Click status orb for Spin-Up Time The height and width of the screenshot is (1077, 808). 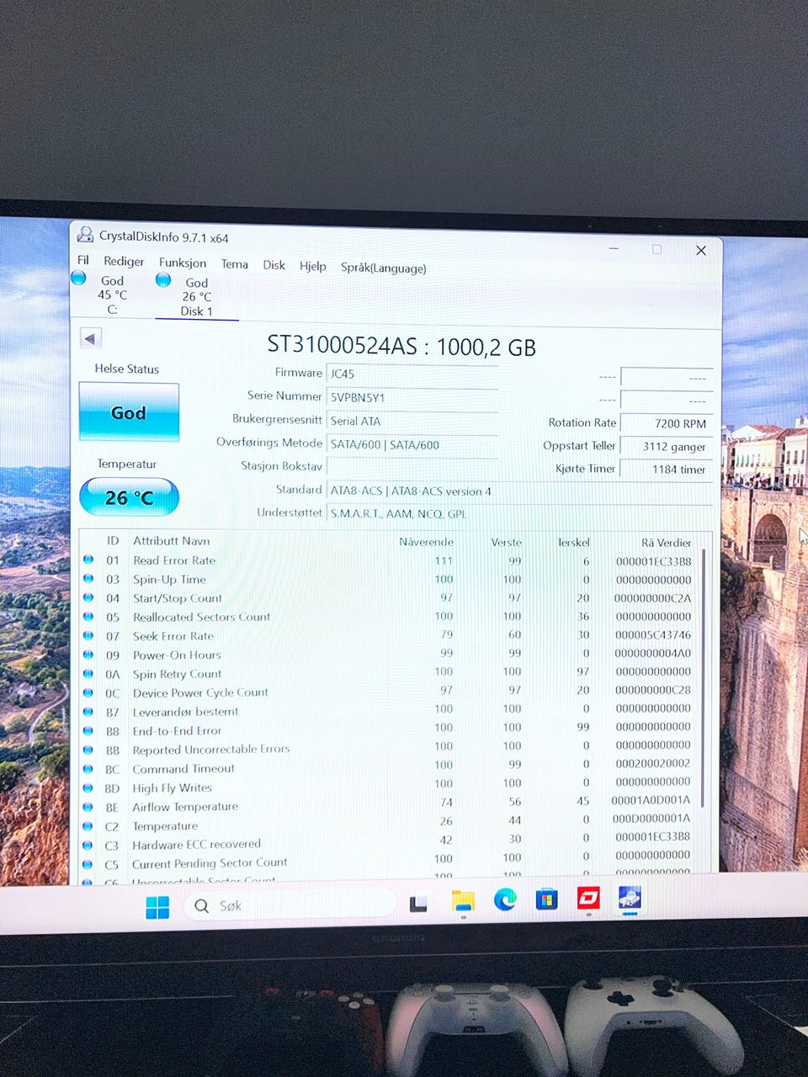(88, 579)
